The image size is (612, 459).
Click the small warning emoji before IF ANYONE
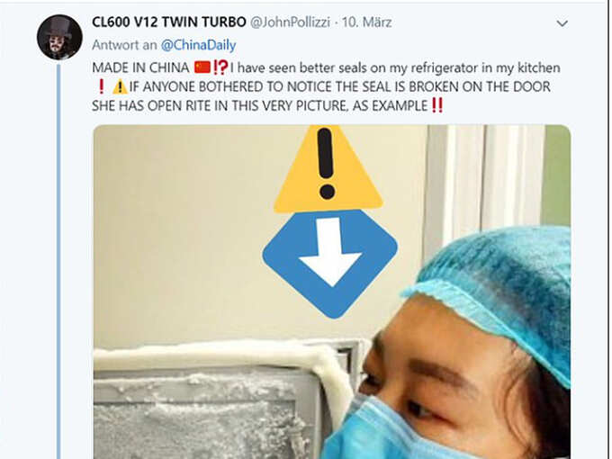click(x=120, y=86)
